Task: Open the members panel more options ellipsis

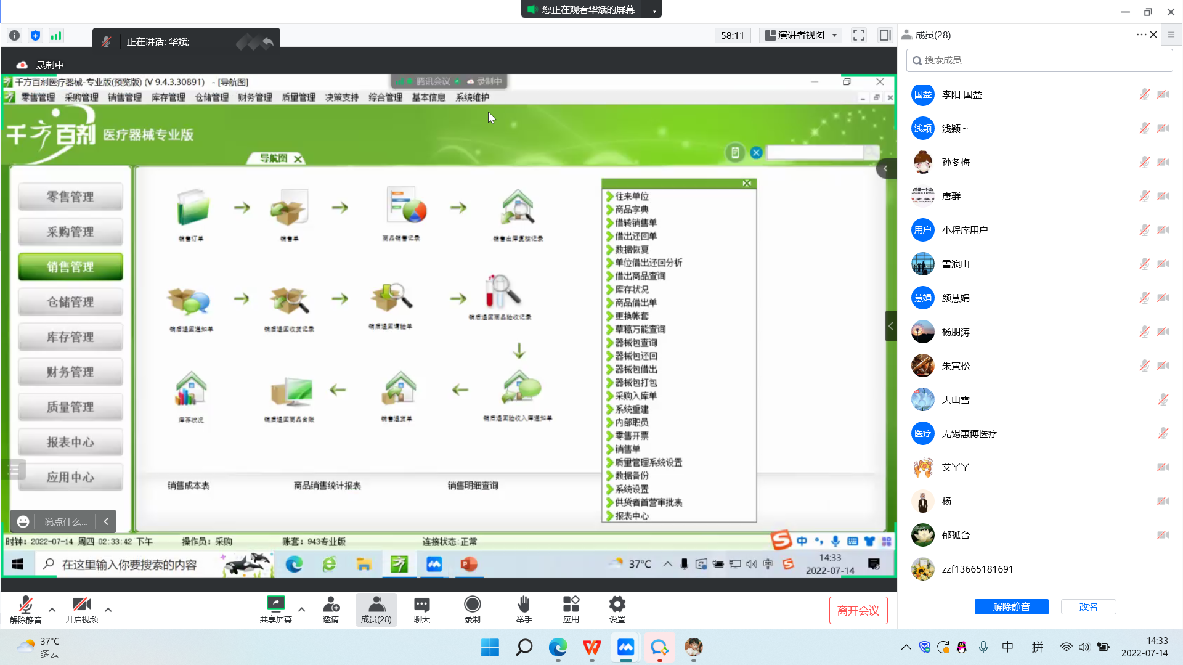Action: click(1140, 35)
